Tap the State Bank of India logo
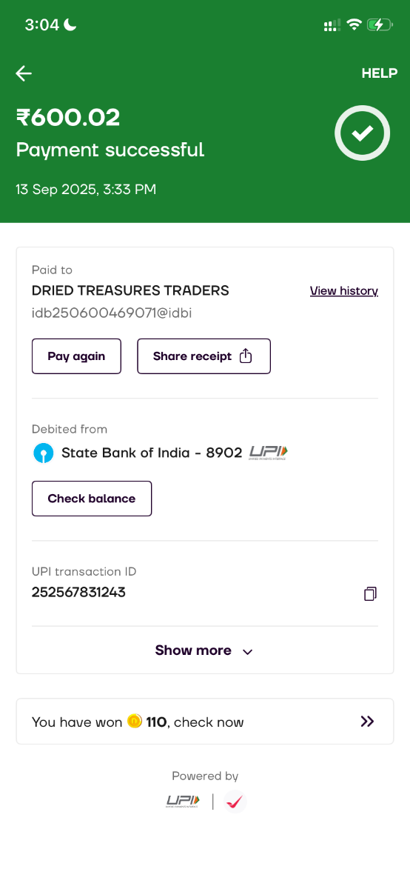410x889 pixels. point(44,453)
